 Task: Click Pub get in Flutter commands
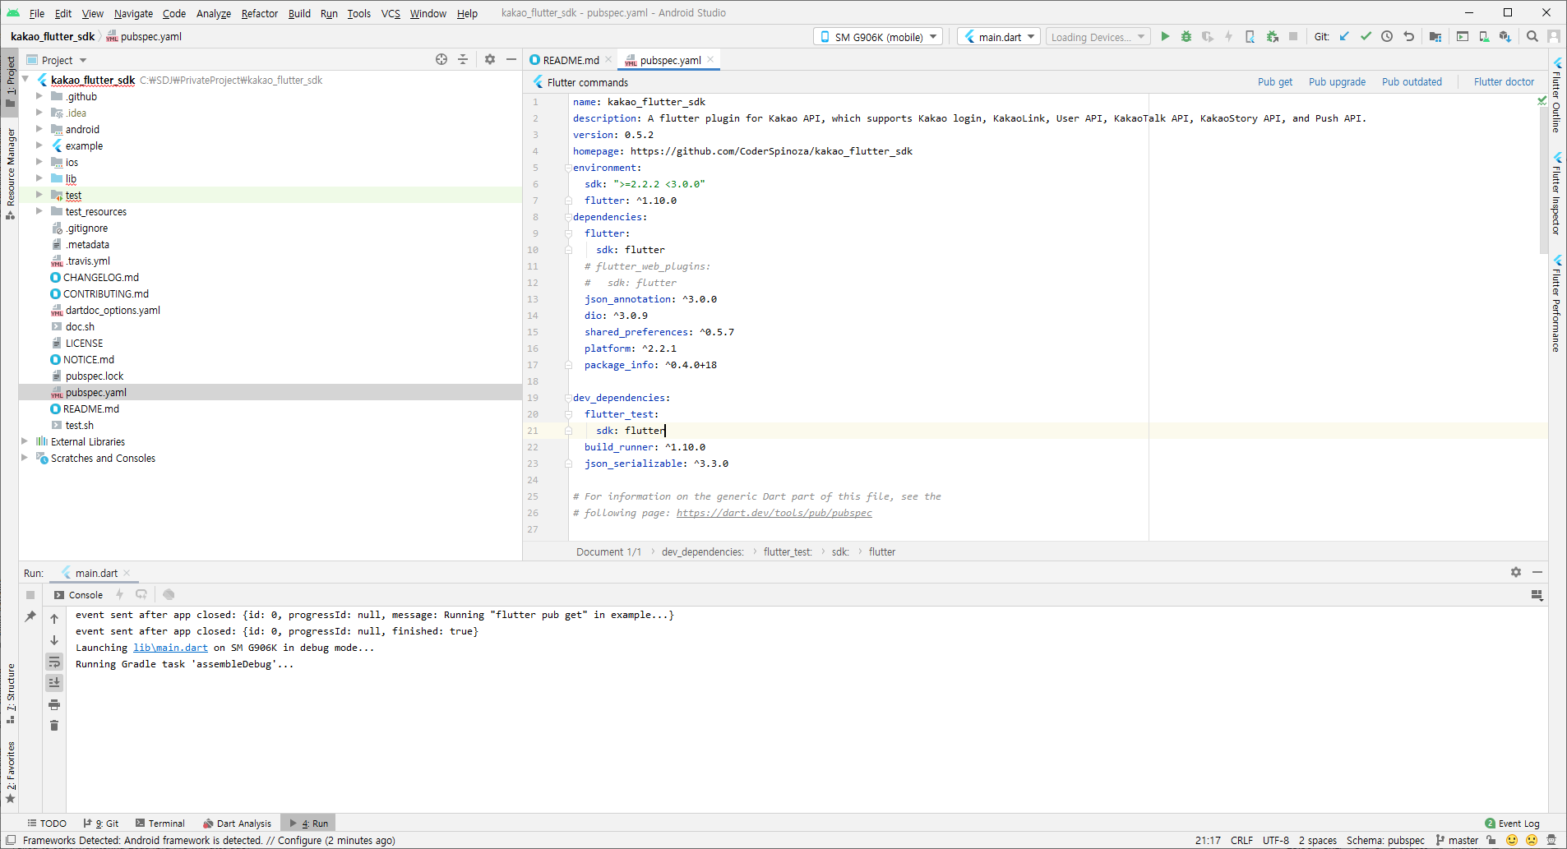tap(1275, 82)
